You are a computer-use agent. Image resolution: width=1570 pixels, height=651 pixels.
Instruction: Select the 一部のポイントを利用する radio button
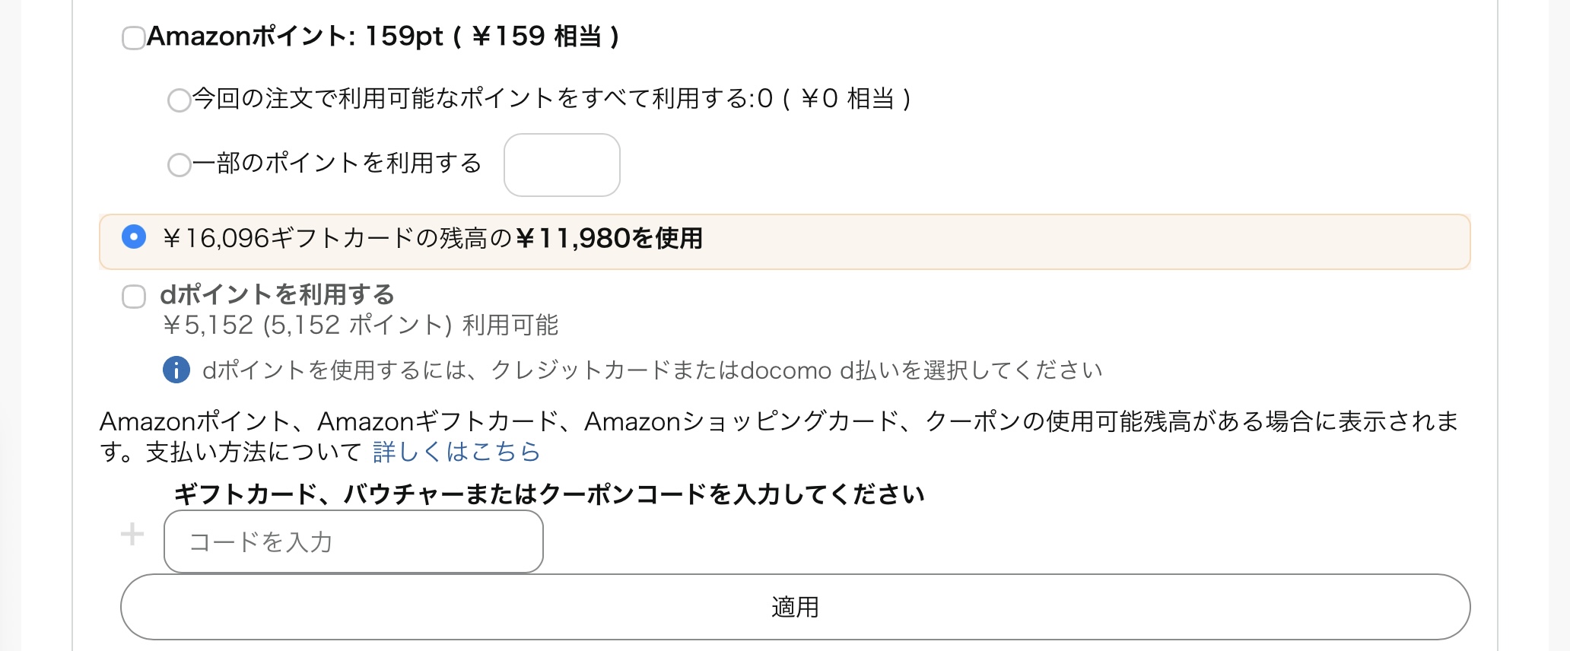pos(179,164)
